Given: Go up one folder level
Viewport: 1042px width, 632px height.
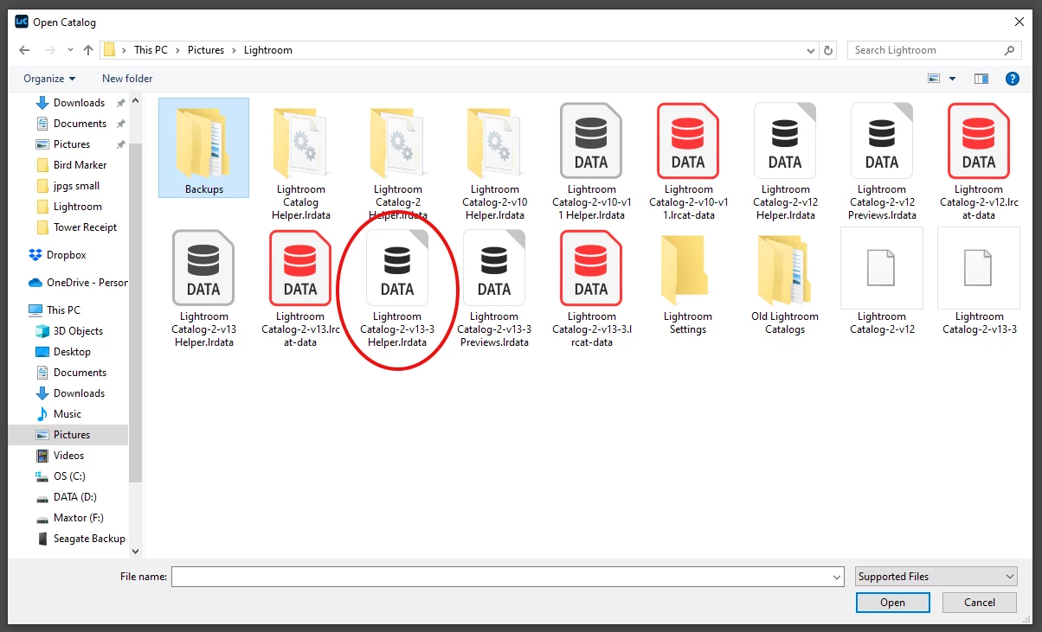Looking at the screenshot, I should tap(88, 50).
